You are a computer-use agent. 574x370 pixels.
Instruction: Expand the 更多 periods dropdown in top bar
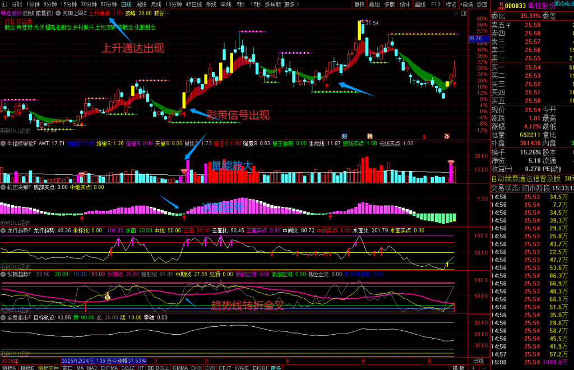291,4
